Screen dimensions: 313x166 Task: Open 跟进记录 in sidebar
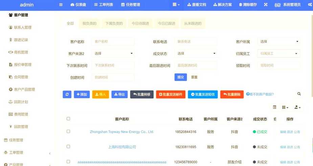pyautogui.click(x=19, y=40)
